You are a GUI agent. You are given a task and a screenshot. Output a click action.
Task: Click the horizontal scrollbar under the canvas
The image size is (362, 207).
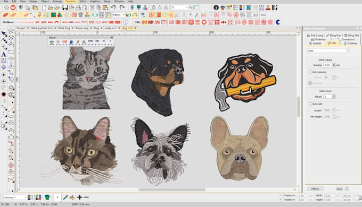172,189
